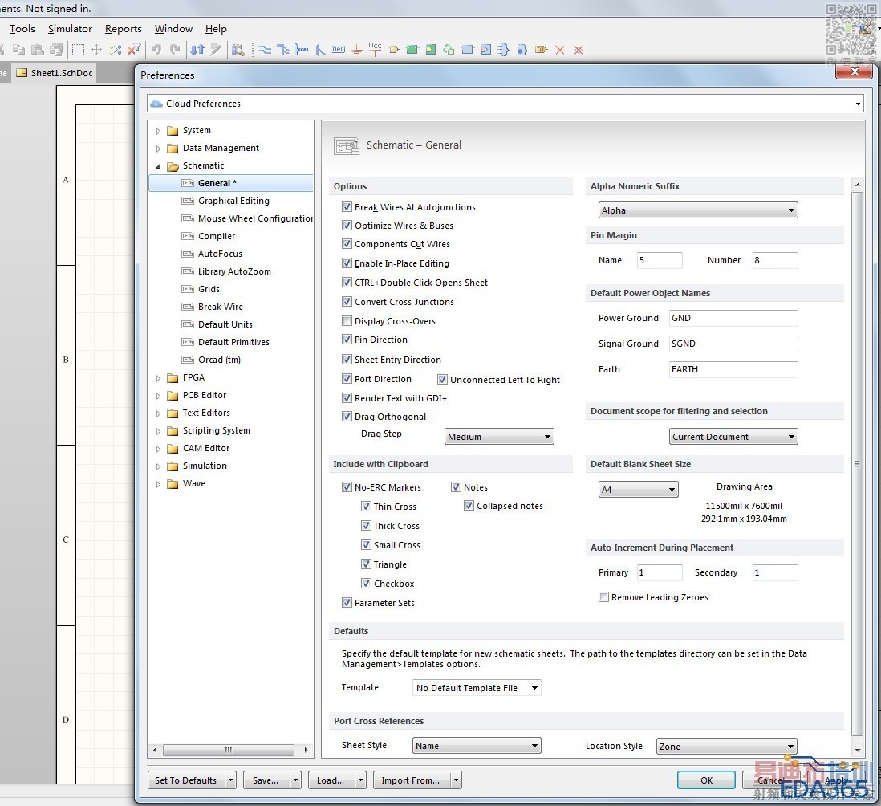The height and width of the screenshot is (806, 881).
Task: Click the GND power port icon
Action: pyautogui.click(x=356, y=50)
